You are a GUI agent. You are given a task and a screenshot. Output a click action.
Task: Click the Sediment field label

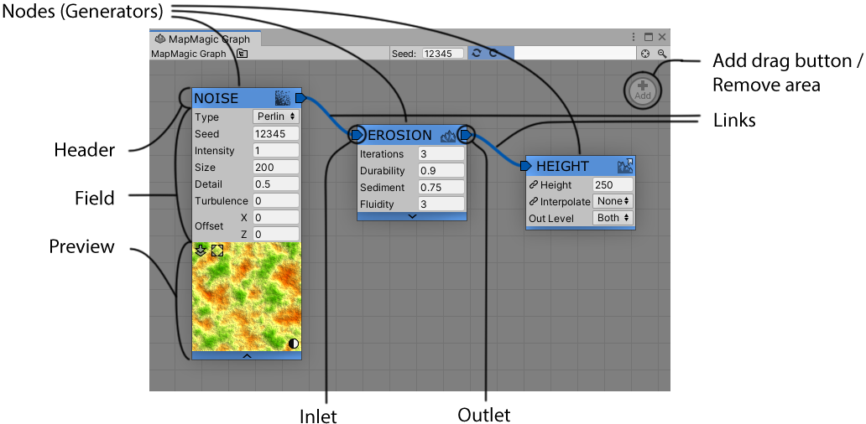[382, 188]
